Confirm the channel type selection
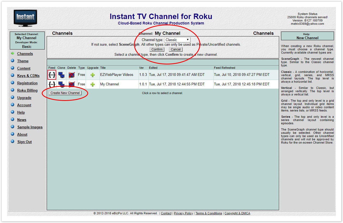This screenshot has width=343, height=223. tap(157, 49)
